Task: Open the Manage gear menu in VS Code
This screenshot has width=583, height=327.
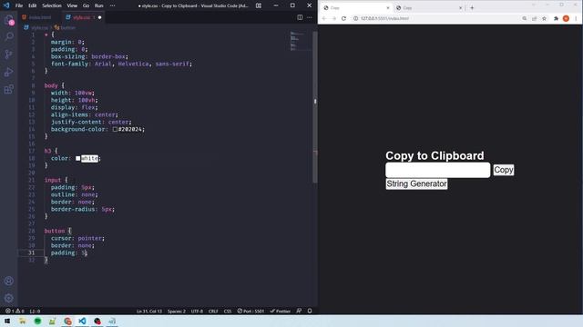Action: click(9, 298)
